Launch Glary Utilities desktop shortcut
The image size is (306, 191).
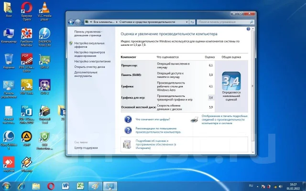tap(9, 140)
